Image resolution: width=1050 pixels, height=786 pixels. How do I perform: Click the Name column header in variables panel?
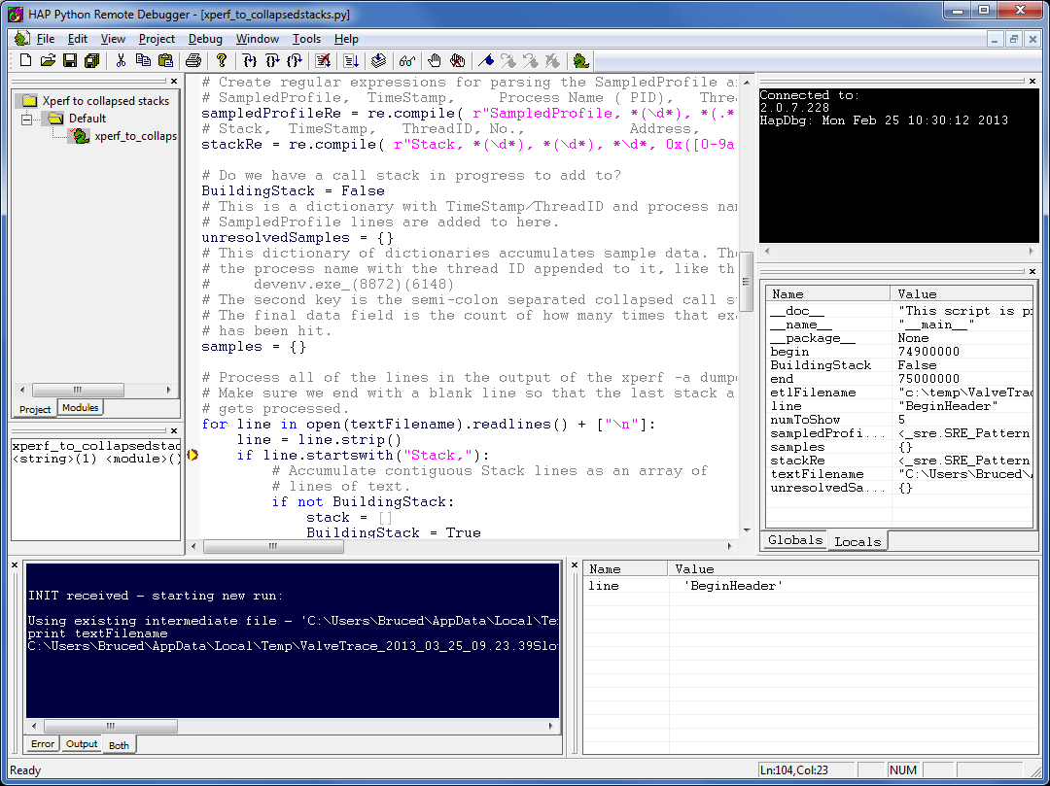point(827,293)
